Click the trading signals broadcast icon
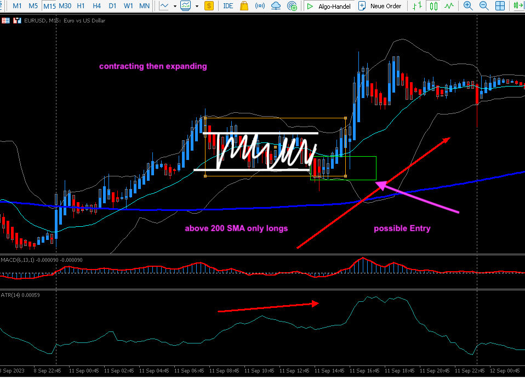The width and height of the screenshot is (525, 378). [260, 5]
